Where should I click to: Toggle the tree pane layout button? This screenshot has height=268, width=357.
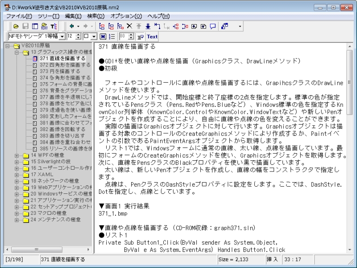click(x=35, y=26)
